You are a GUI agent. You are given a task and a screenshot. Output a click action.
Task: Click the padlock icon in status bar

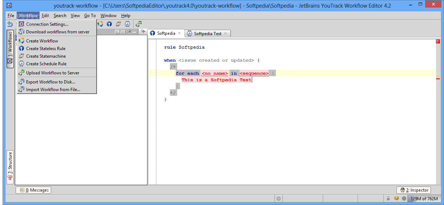coord(388,198)
